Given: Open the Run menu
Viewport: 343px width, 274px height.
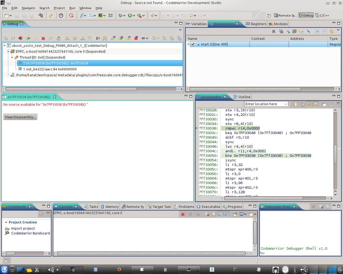Looking at the screenshot, I should 72,8.
